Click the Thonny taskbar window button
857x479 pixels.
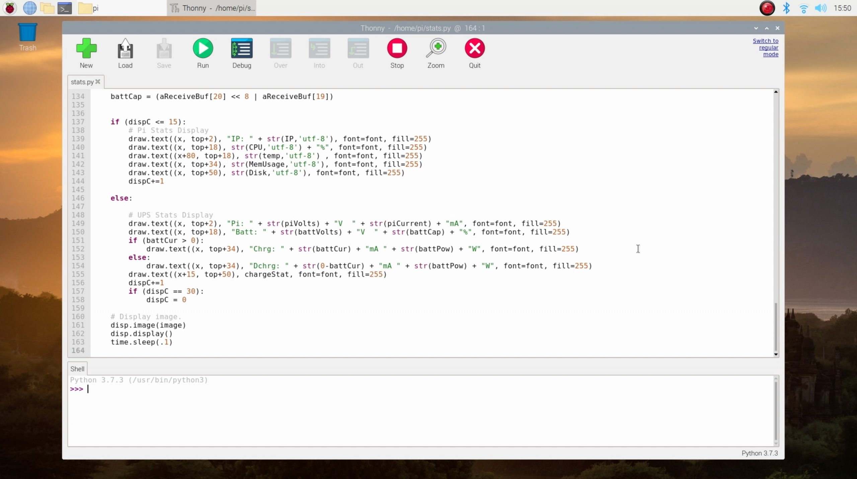(212, 8)
